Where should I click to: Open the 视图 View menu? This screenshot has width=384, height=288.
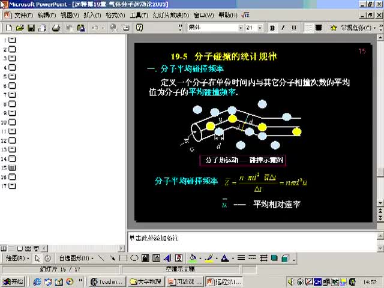coord(70,16)
